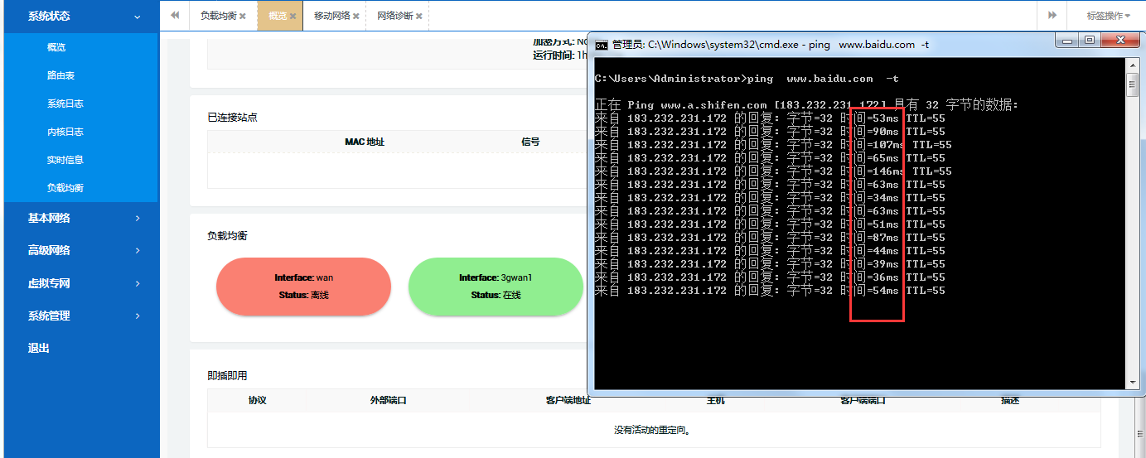This screenshot has width=1146, height=458.
Task: Click the cmd.exe icon in title bar
Action: click(x=602, y=45)
